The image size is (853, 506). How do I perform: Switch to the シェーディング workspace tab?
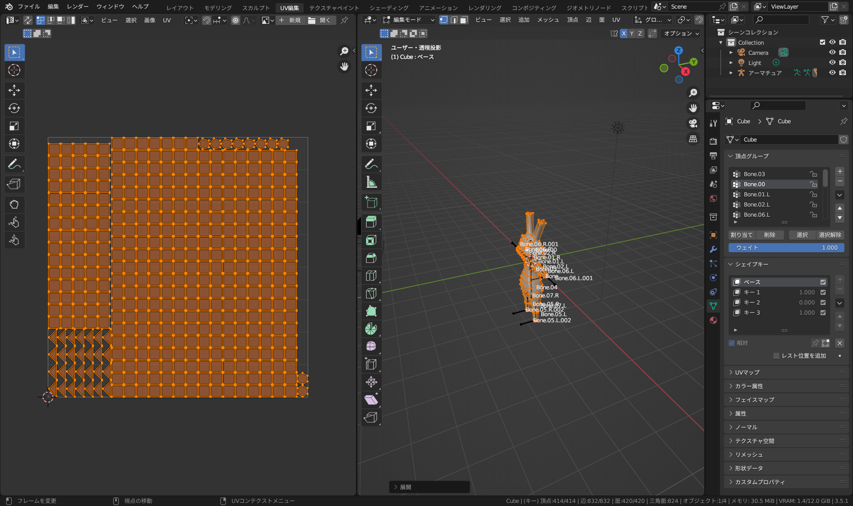pos(389,8)
